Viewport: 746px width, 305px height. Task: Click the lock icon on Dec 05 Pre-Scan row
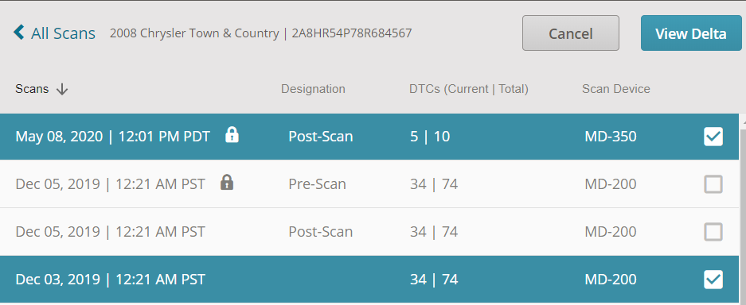[x=227, y=182]
